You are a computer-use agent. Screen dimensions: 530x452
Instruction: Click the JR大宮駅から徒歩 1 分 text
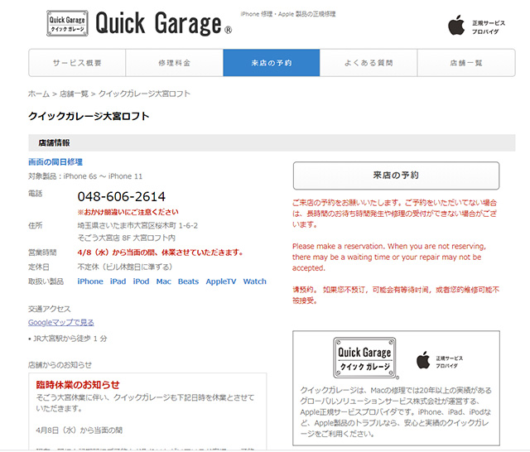pyautogui.click(x=68, y=339)
